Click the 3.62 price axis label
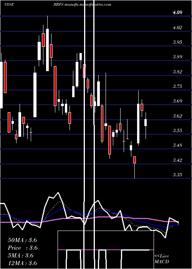Viewport: 192px width, 269px height. click(x=177, y=116)
